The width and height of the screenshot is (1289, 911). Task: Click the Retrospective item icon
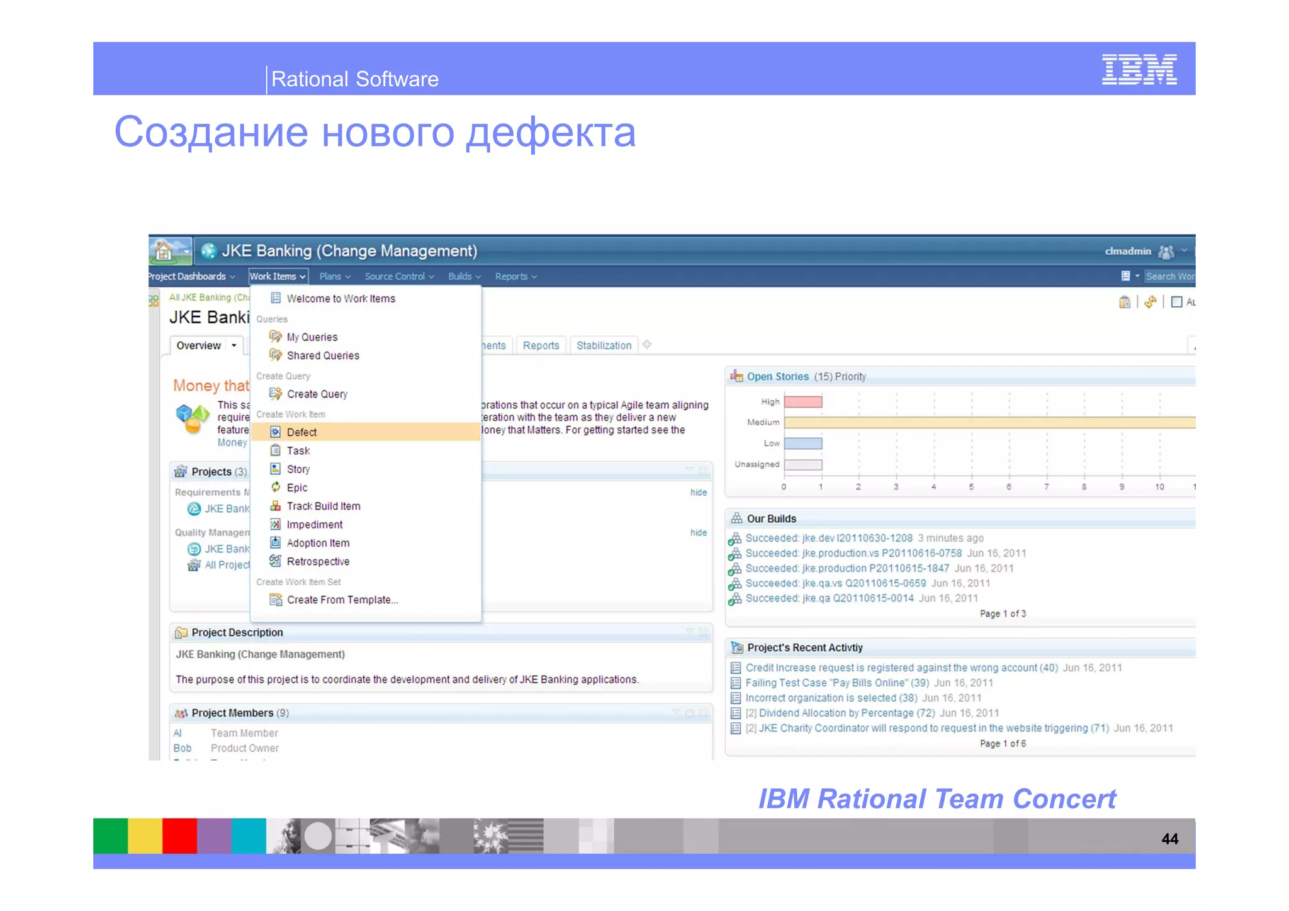[x=275, y=561]
